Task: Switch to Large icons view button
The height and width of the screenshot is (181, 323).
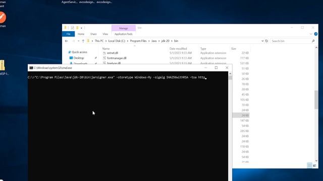Action: 314,165
